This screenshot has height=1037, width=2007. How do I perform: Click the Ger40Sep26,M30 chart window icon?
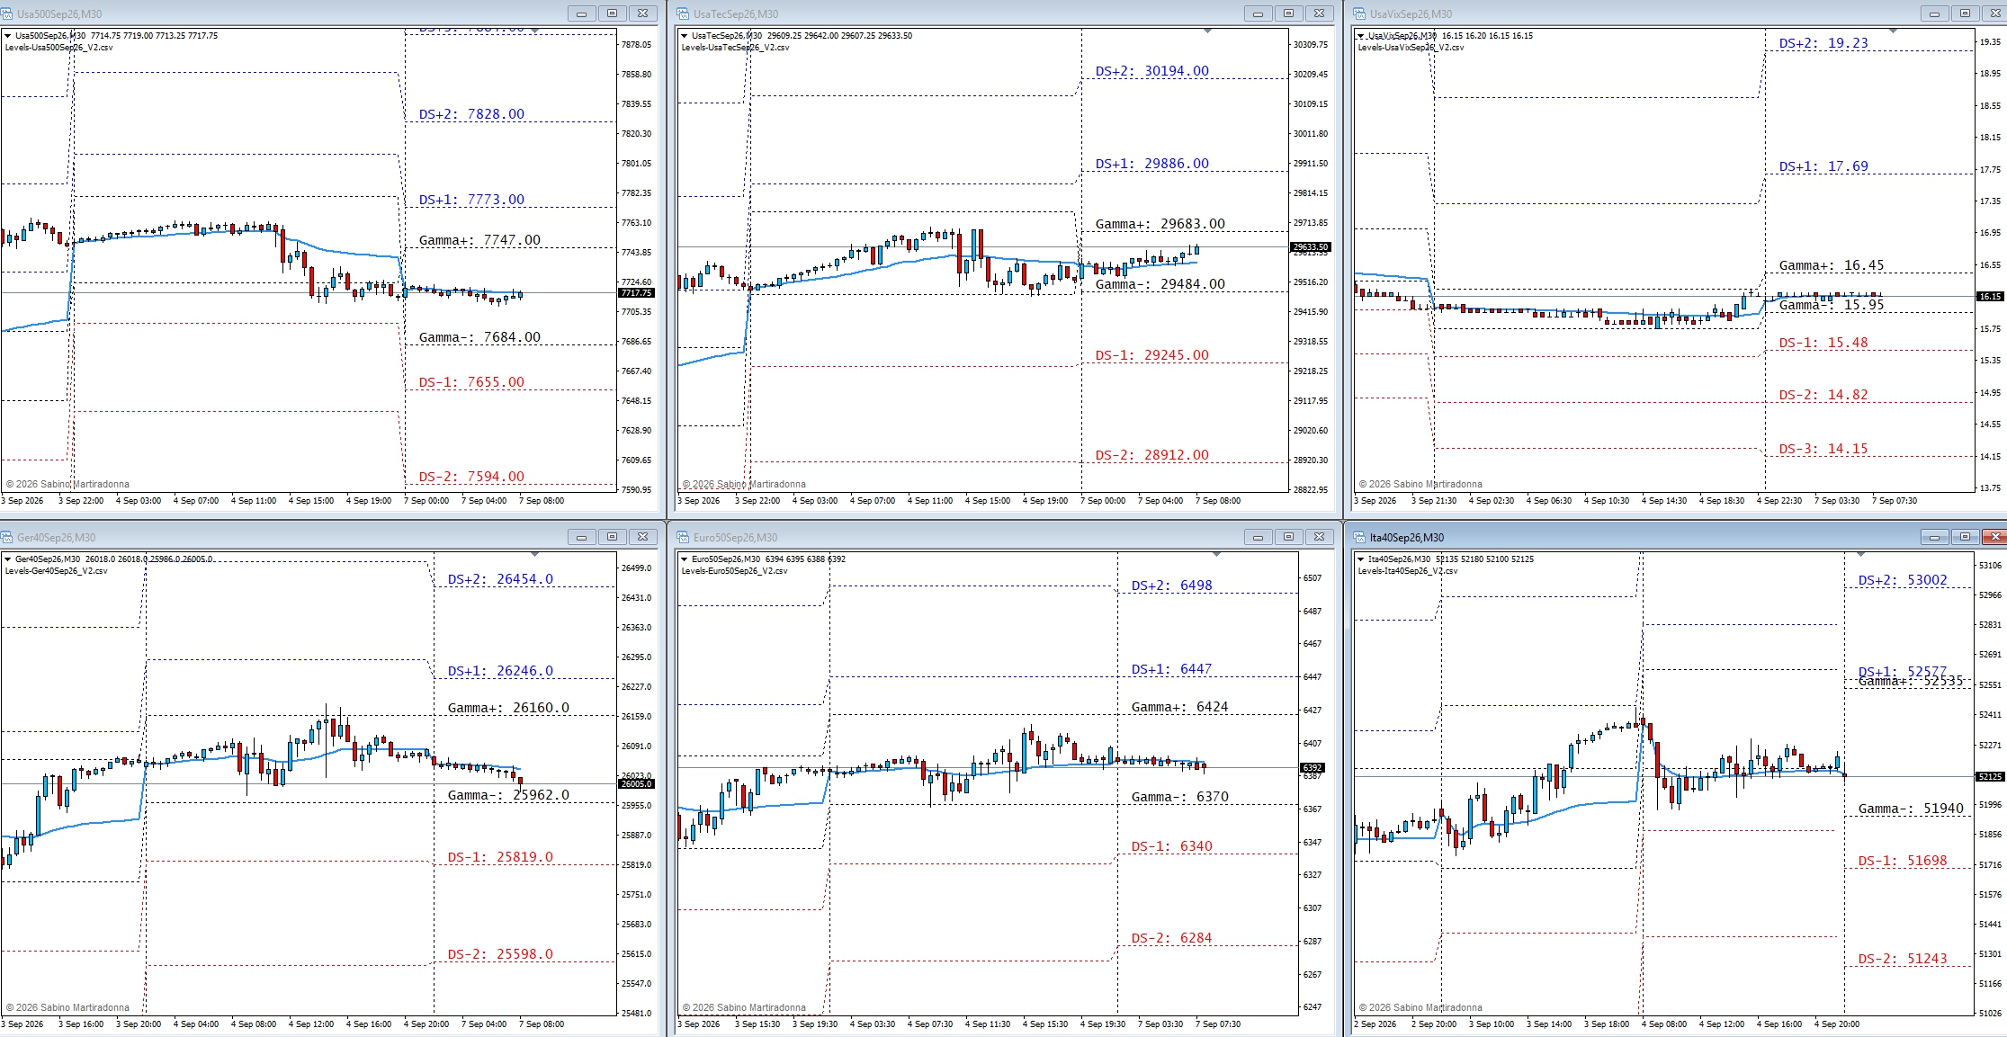point(7,537)
